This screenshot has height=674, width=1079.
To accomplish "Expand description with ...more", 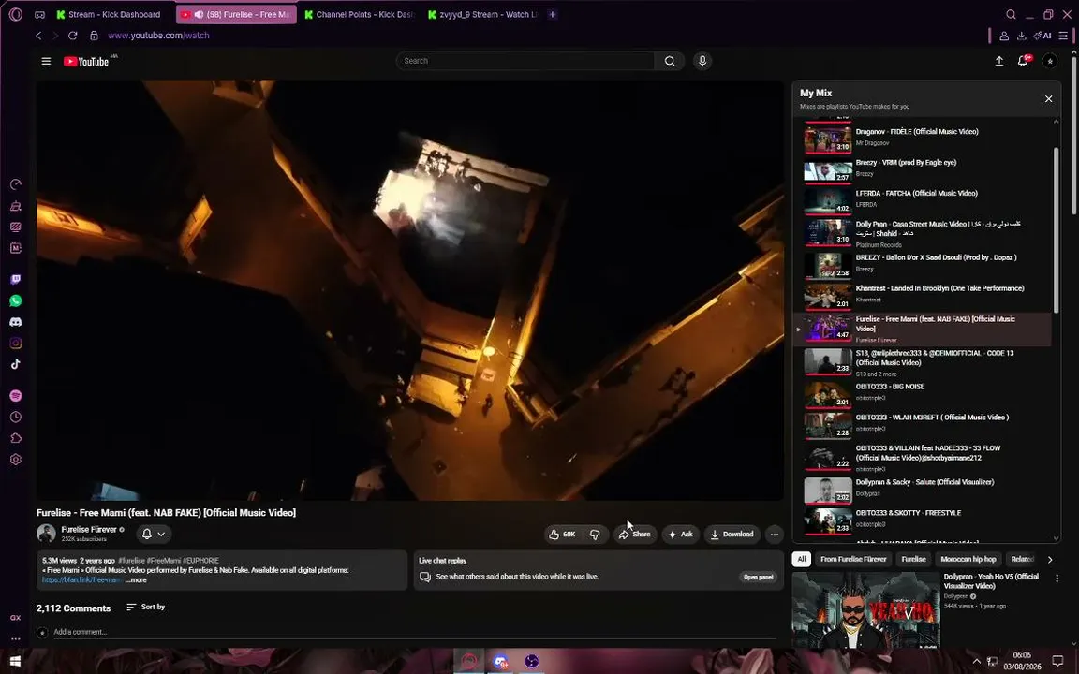I will coord(136,580).
